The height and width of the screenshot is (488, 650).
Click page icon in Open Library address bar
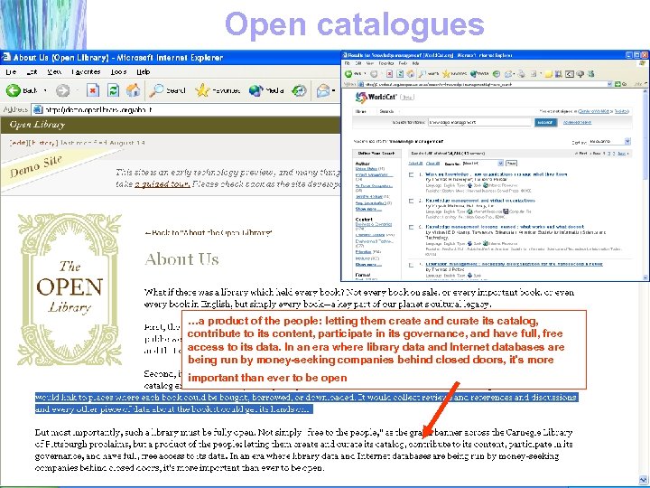coord(38,109)
